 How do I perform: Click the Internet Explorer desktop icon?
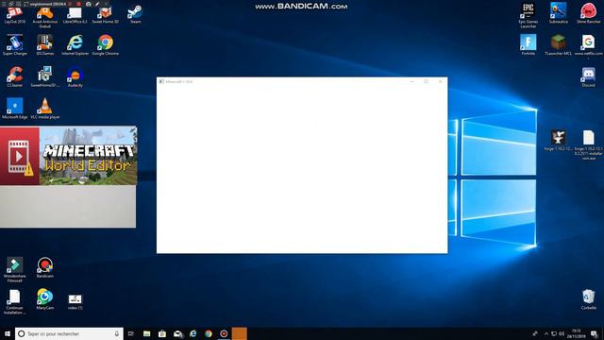pyautogui.click(x=75, y=45)
